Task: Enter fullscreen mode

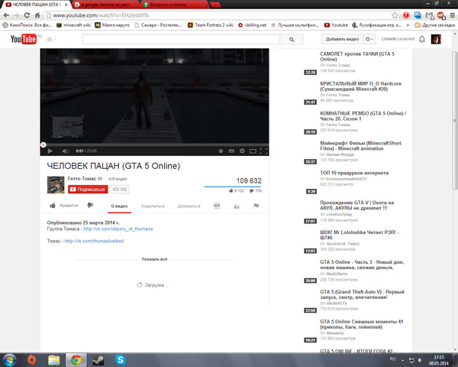Action: tap(263, 151)
